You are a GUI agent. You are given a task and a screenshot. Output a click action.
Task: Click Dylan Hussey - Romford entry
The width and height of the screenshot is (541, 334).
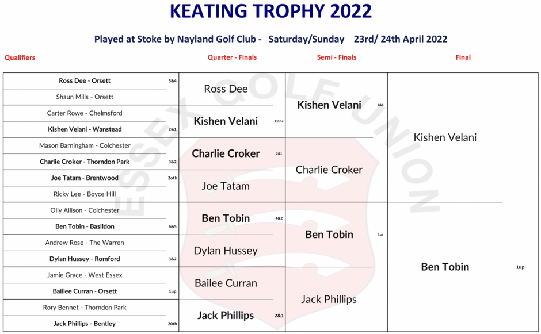click(x=85, y=259)
